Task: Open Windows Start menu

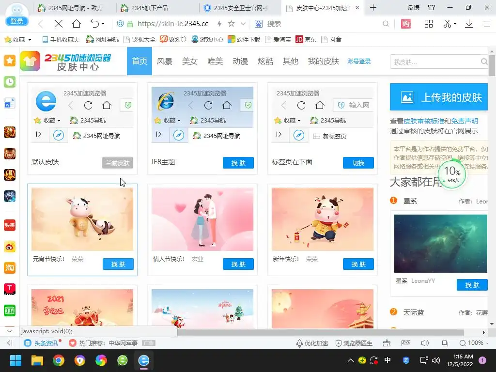Action: [15, 360]
